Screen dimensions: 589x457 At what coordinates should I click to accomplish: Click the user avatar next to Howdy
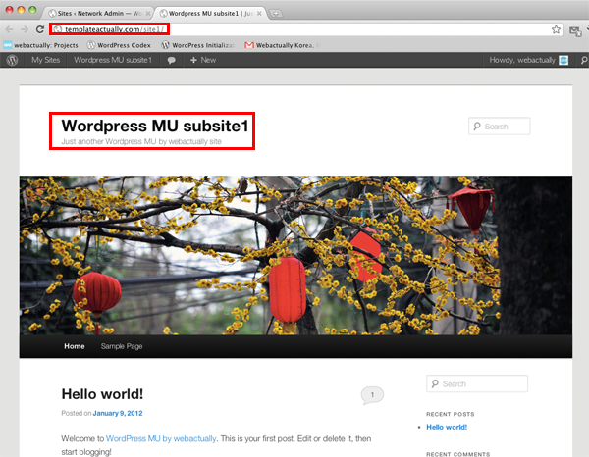tap(563, 60)
